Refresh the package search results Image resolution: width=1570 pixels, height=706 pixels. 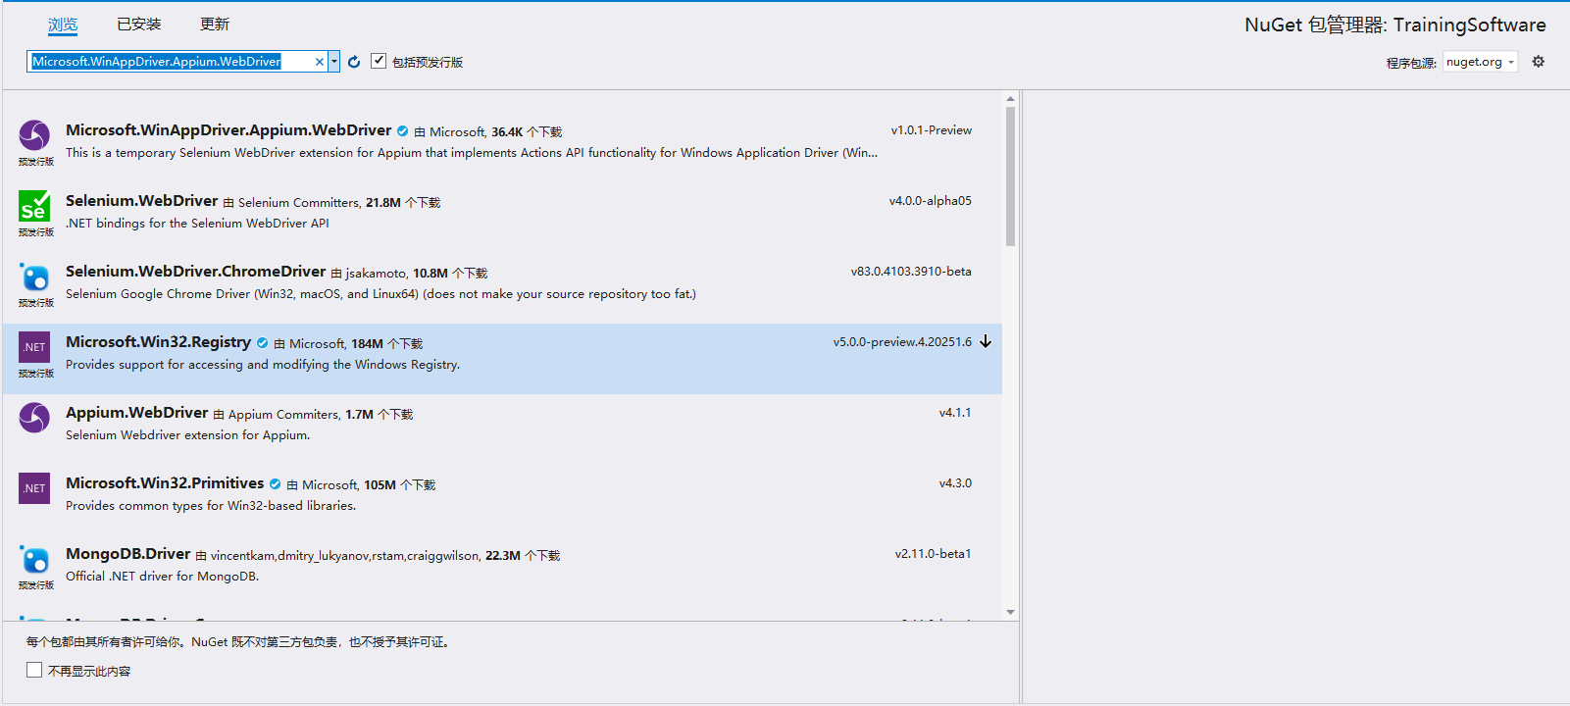click(354, 62)
